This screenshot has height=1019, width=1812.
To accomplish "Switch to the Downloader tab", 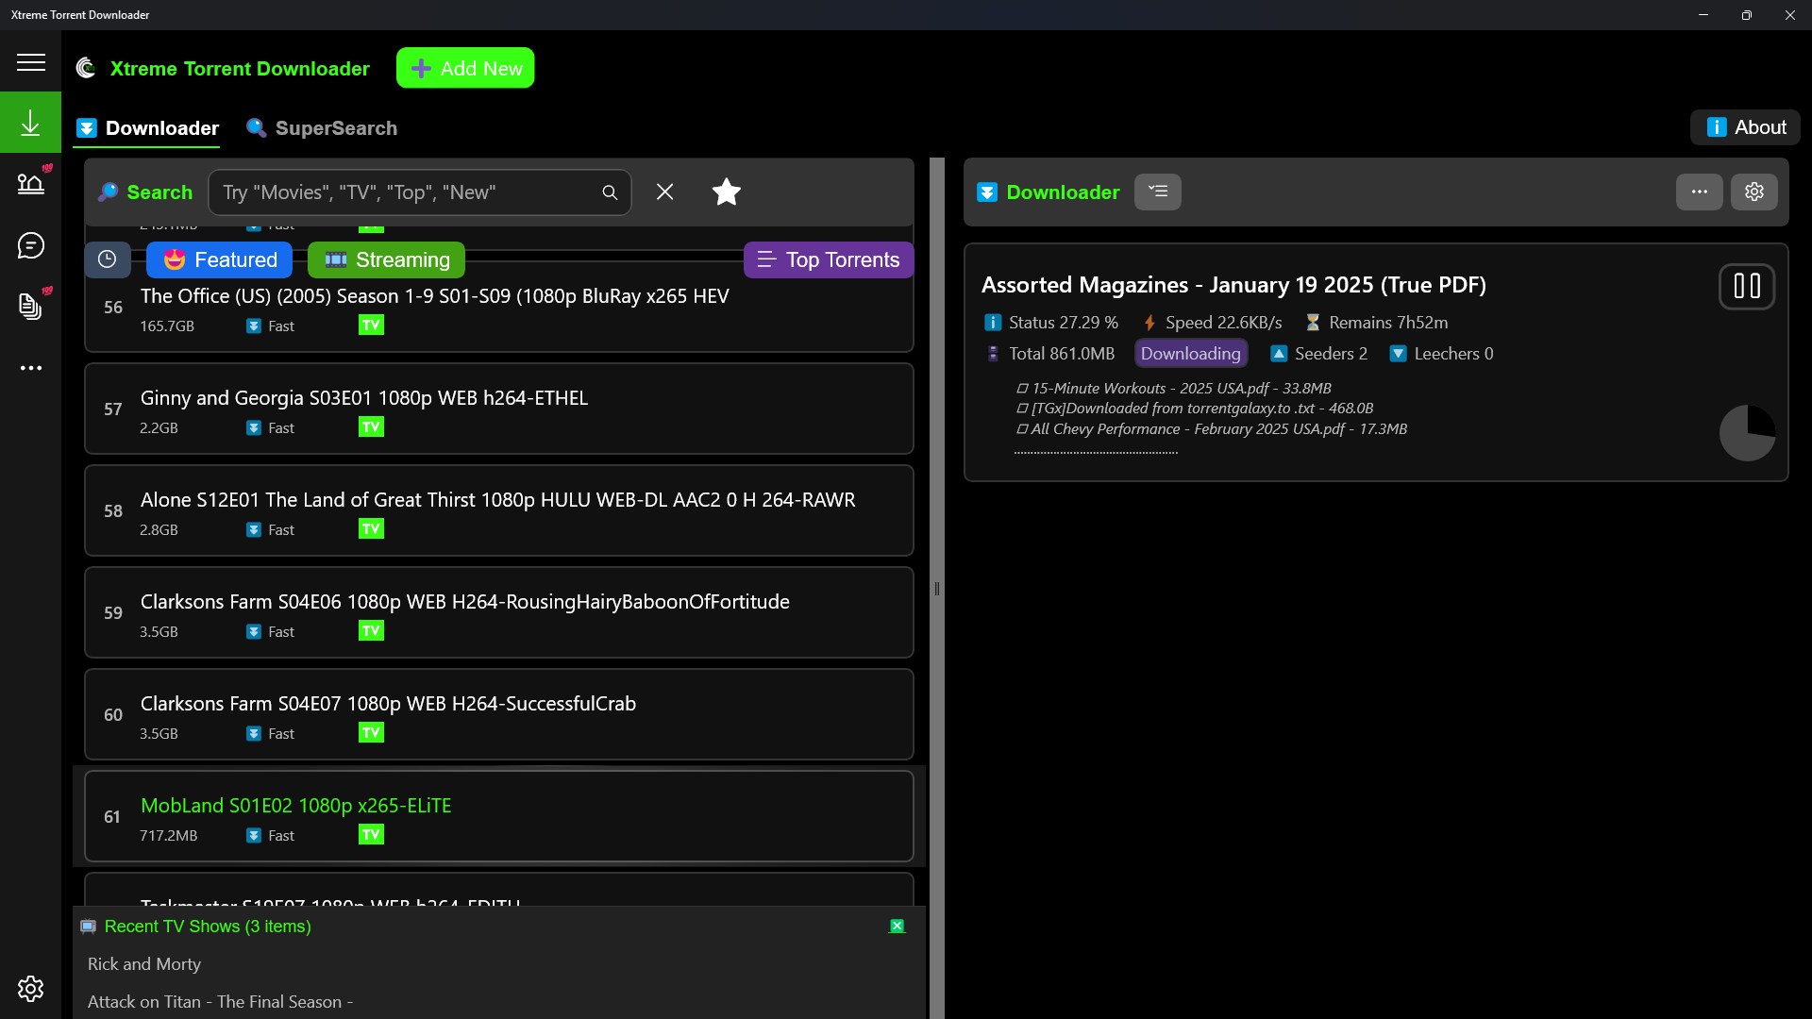I will point(148,128).
